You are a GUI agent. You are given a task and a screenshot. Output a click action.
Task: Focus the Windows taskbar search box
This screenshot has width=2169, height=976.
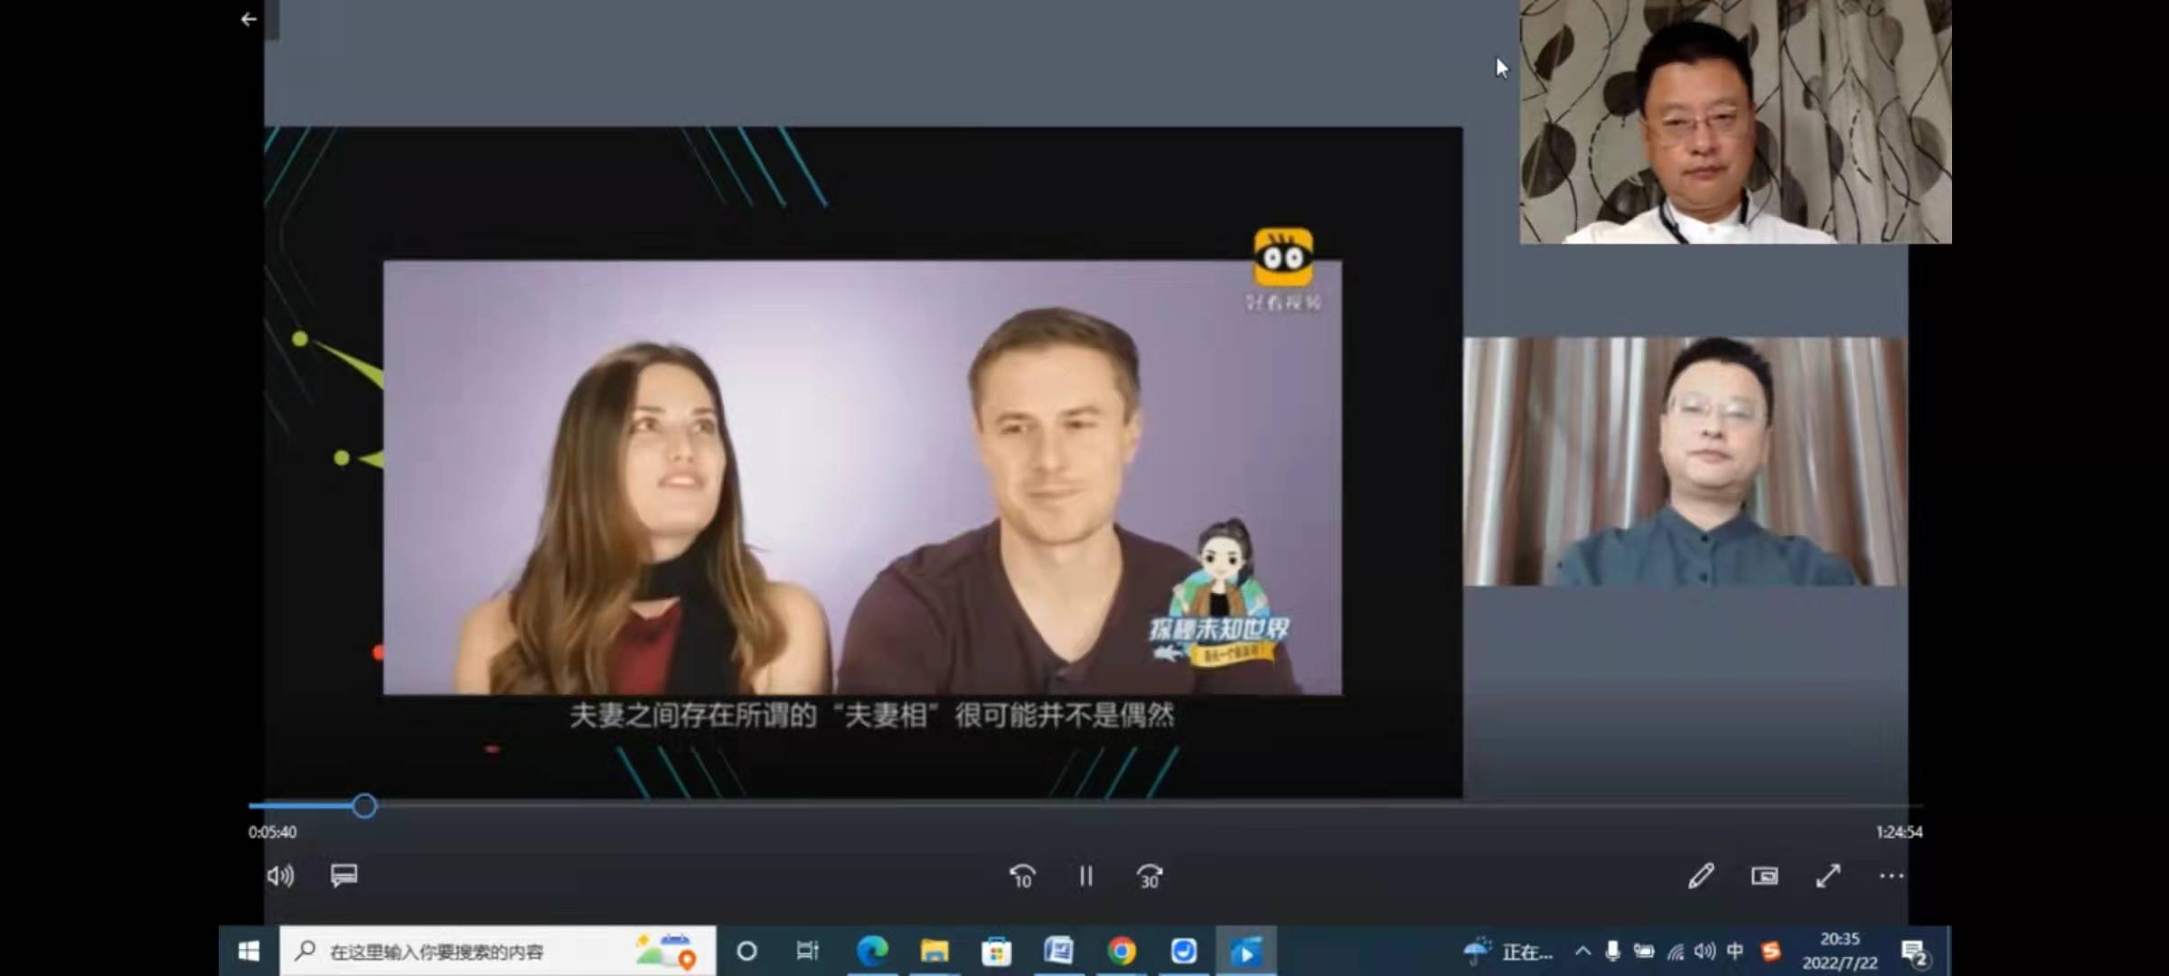(x=497, y=951)
